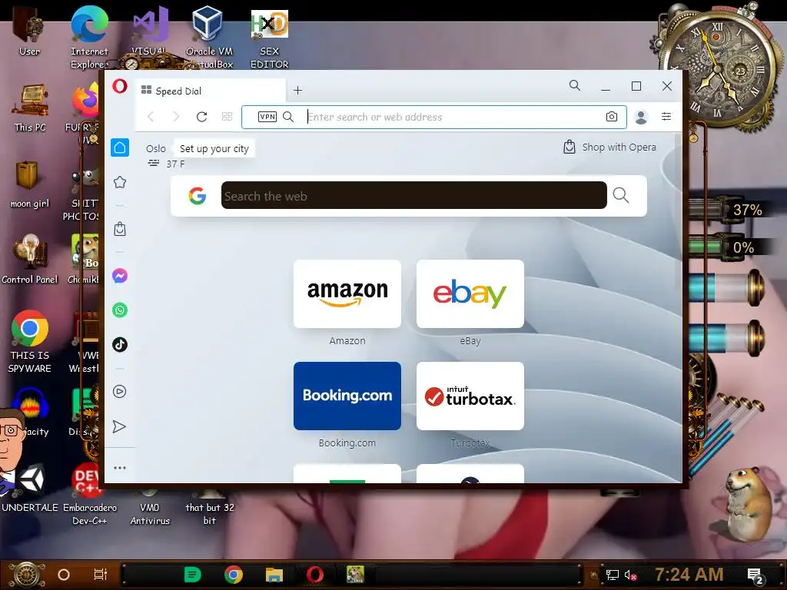The image size is (787, 590).
Task: Click the Opera page vertical scrollbar
Action: pos(678,210)
